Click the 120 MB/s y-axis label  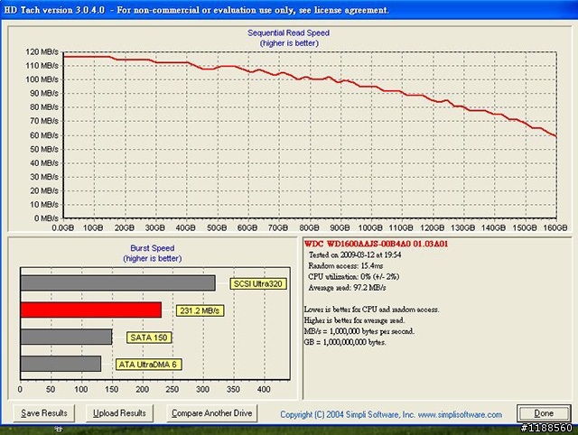click(42, 52)
